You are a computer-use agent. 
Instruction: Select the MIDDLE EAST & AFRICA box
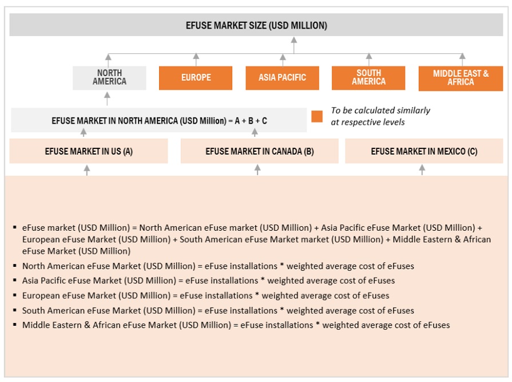tap(461, 78)
